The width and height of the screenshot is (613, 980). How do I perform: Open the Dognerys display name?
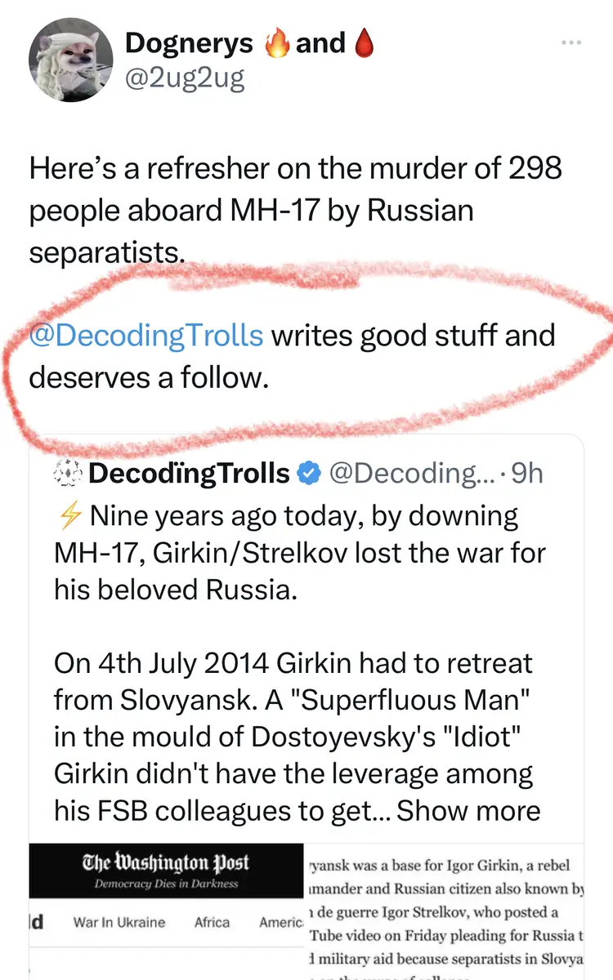click(190, 43)
